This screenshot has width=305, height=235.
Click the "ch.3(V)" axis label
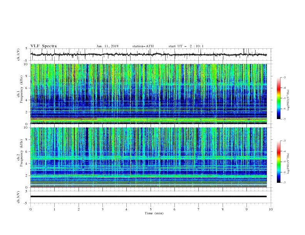point(18,197)
